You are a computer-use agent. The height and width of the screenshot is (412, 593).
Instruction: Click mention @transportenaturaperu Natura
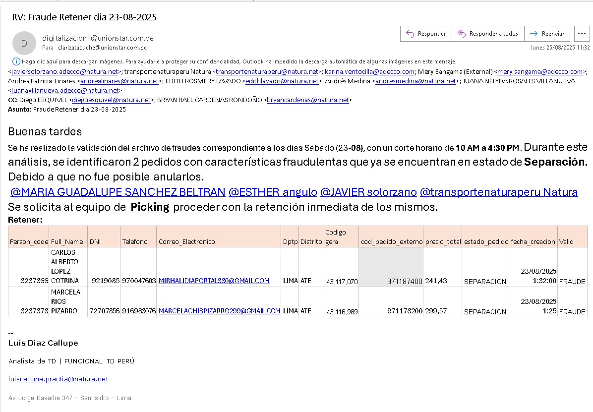coord(499,192)
